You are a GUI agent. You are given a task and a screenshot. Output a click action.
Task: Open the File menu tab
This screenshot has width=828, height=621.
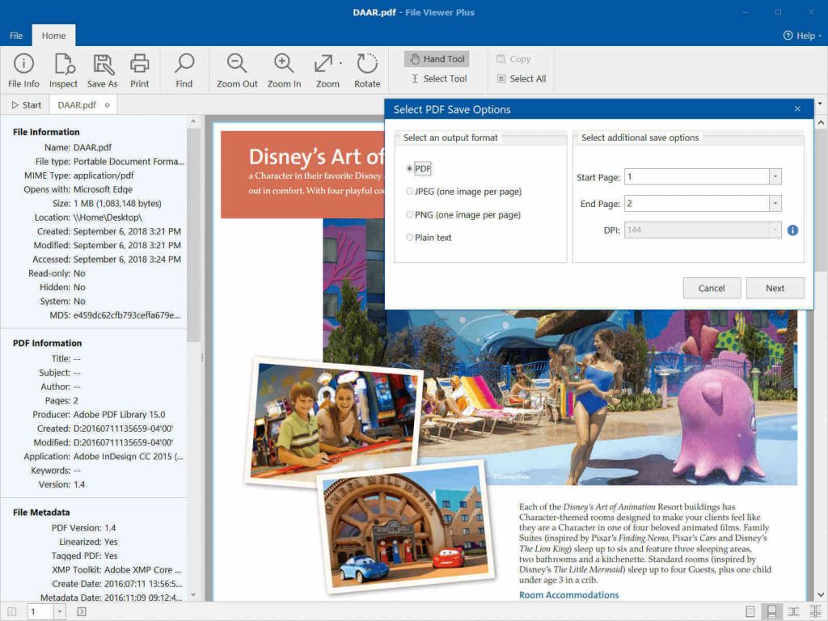coord(16,36)
